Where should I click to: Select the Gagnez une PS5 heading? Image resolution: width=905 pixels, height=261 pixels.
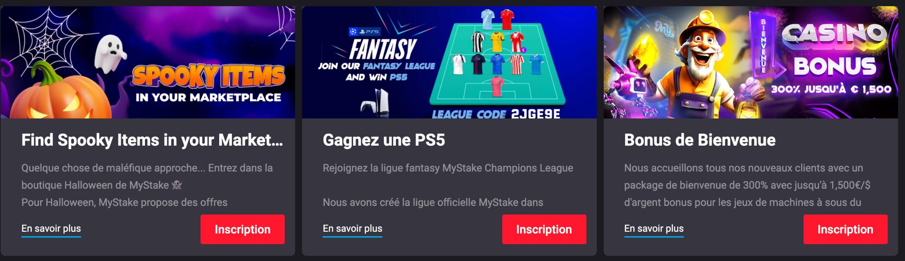click(x=384, y=140)
